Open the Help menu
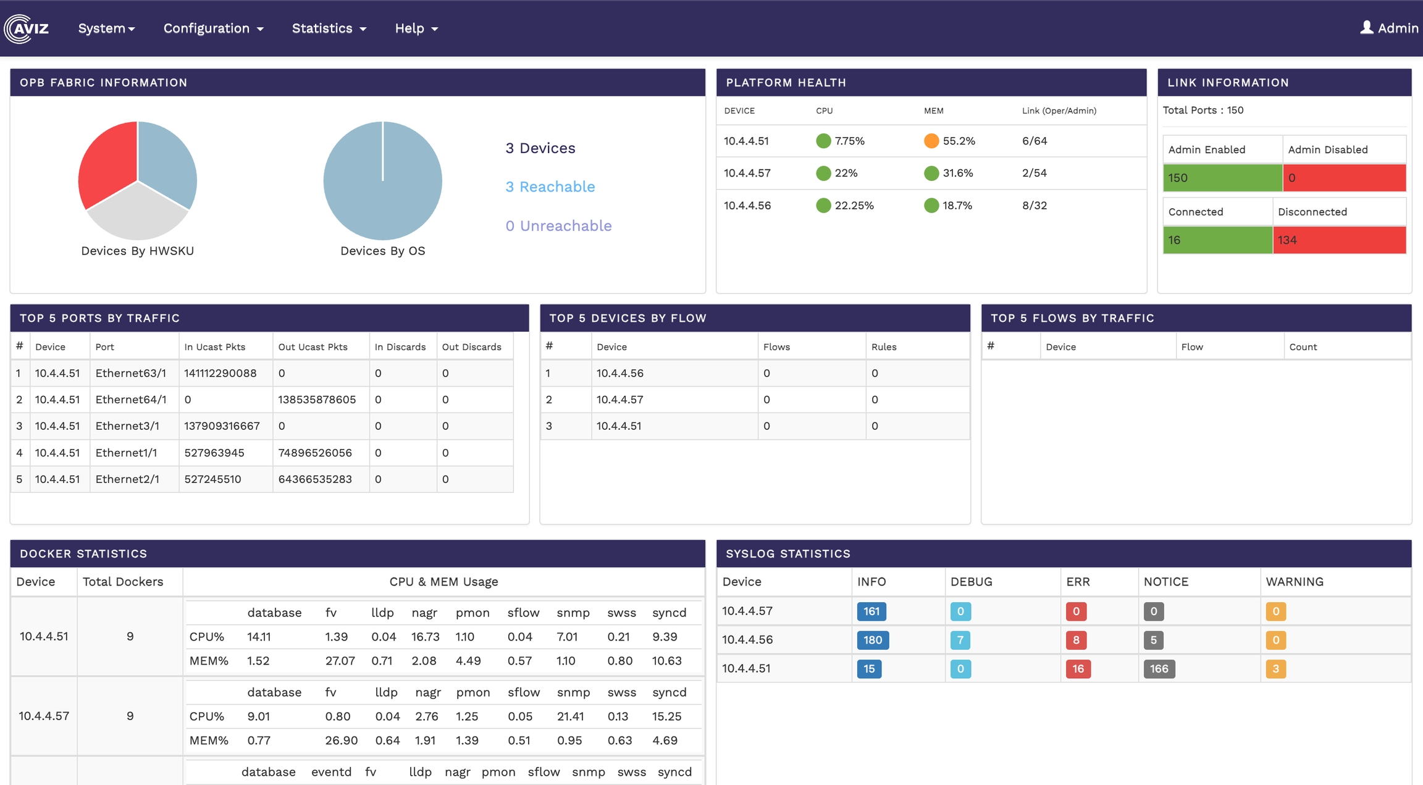1423x785 pixels. click(x=416, y=28)
